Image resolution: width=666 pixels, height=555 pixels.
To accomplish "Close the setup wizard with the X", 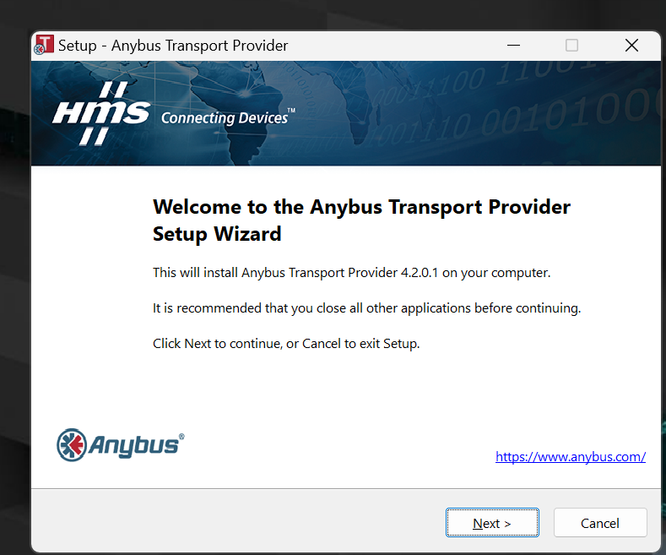I will (x=631, y=45).
